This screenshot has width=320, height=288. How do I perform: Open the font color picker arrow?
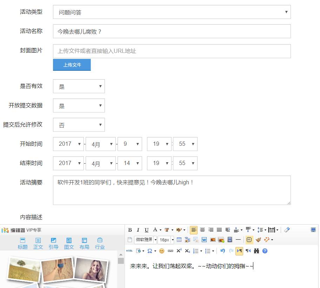point(160,230)
